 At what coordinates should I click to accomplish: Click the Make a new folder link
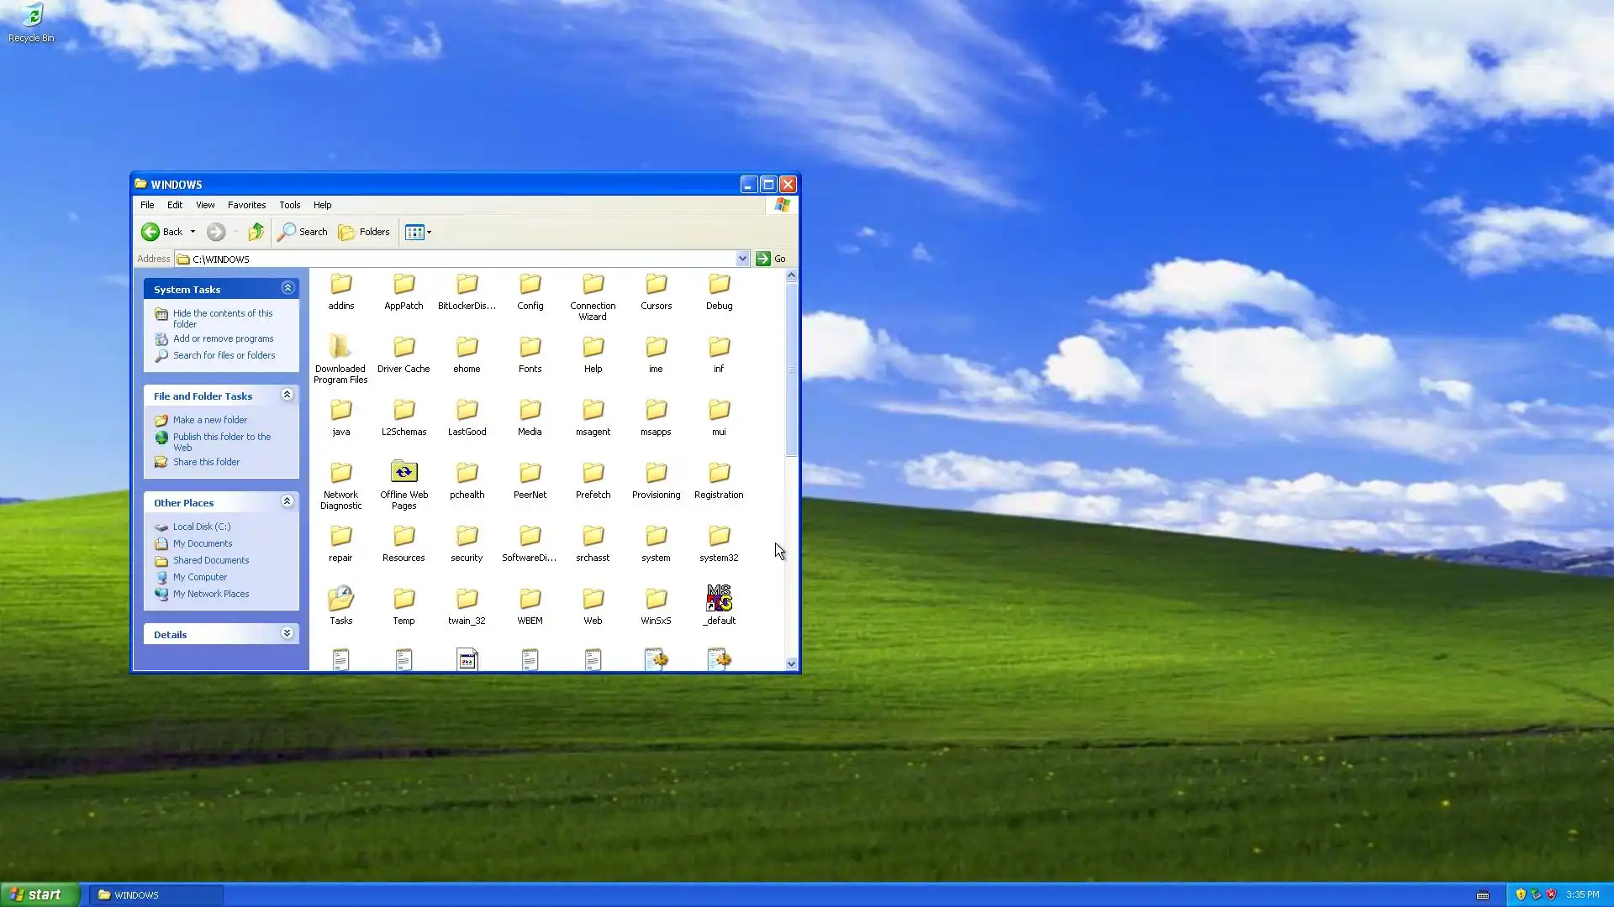[x=209, y=420]
